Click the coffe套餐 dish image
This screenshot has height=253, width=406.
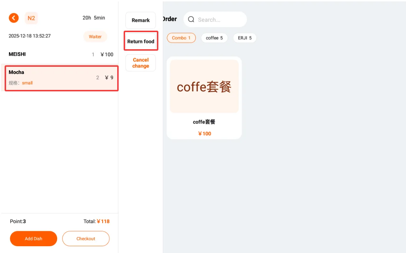(x=204, y=86)
